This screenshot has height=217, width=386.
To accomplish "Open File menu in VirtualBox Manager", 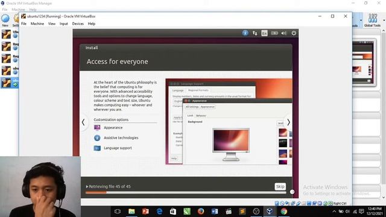I will pyautogui.click(x=5, y=10).
